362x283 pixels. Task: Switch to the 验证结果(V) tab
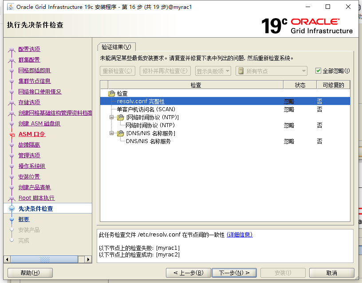(117, 47)
